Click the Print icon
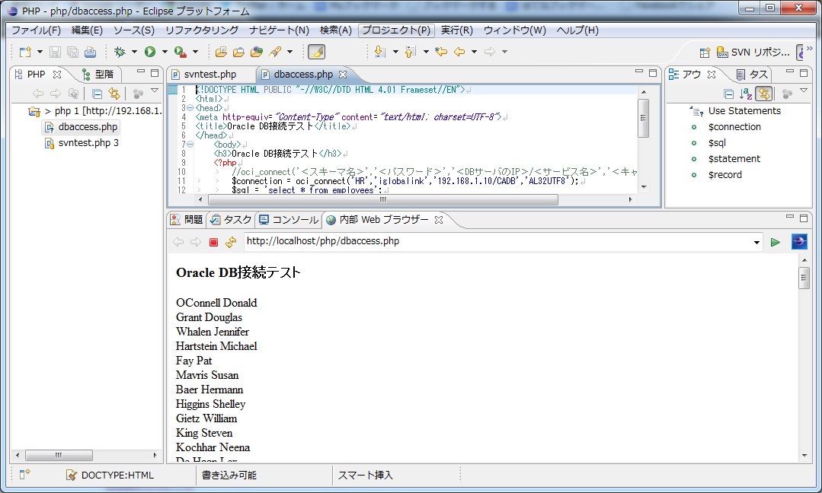Screen dimensions: 822x493 pyautogui.click(x=90, y=52)
